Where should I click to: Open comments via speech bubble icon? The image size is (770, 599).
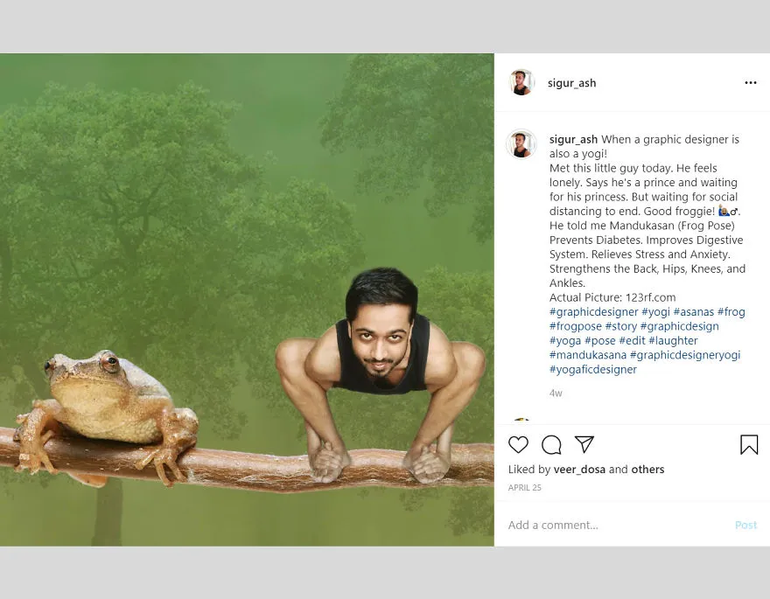point(551,444)
